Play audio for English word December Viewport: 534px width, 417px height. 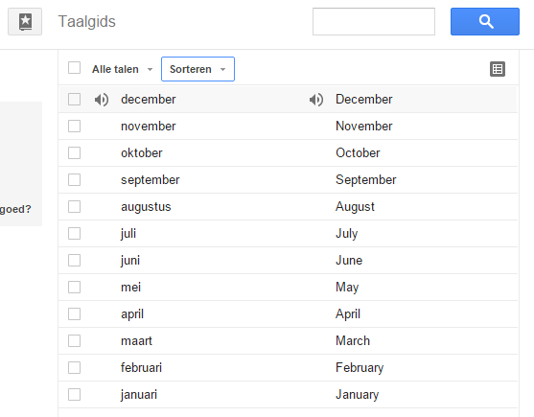click(x=316, y=100)
